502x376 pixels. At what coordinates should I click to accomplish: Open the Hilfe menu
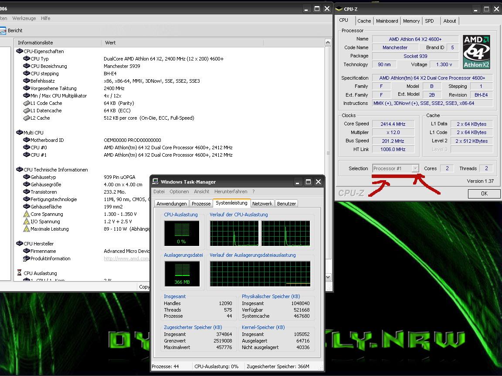point(45,18)
